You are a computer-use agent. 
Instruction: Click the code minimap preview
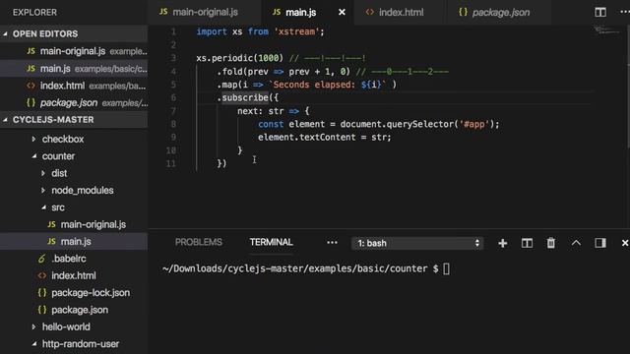click(606, 30)
